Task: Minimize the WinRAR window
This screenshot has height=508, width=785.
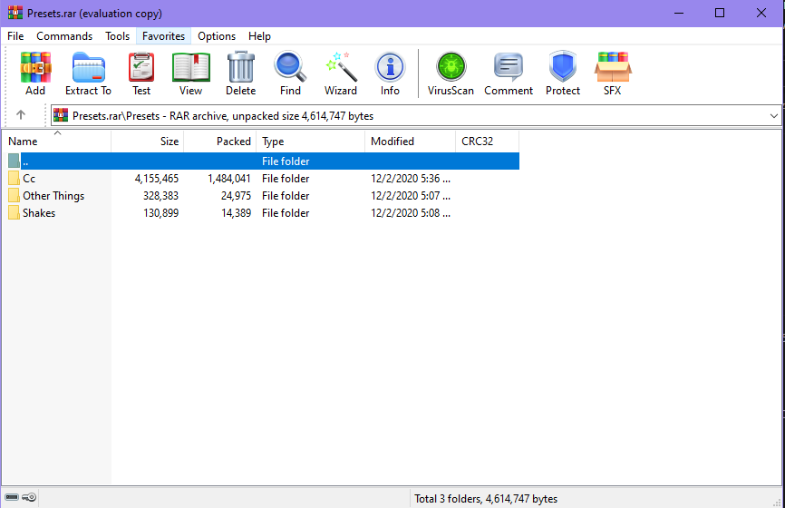Action: coord(679,13)
